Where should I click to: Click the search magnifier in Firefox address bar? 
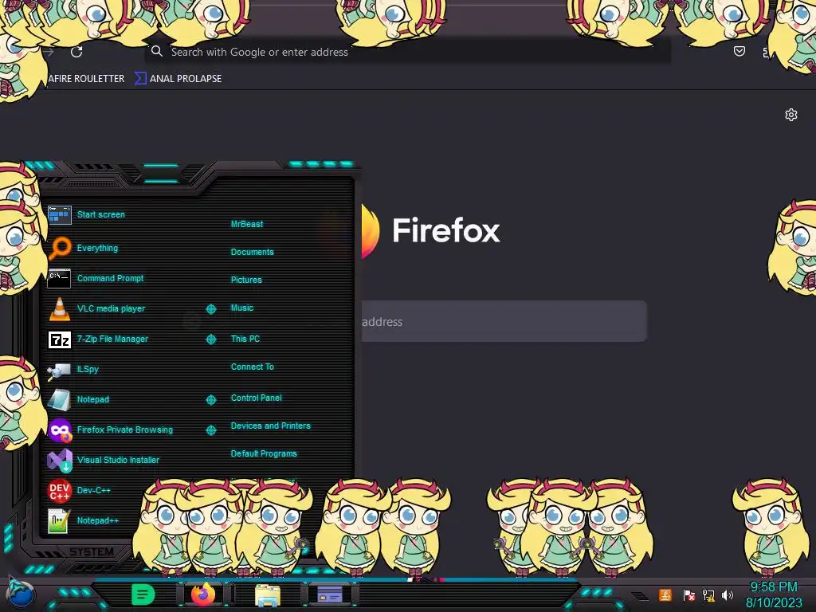coord(157,51)
